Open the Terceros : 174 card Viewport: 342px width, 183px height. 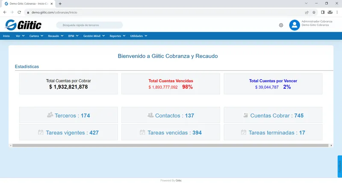pyautogui.click(x=68, y=115)
